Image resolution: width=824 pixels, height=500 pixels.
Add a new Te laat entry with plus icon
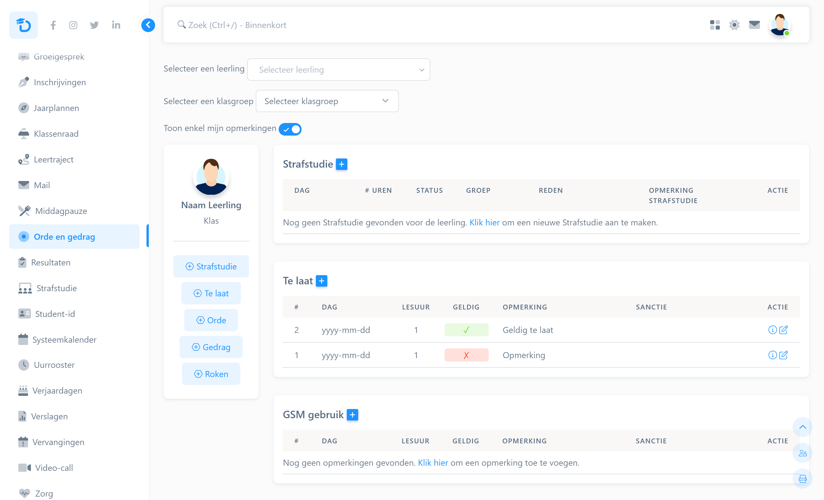point(321,281)
